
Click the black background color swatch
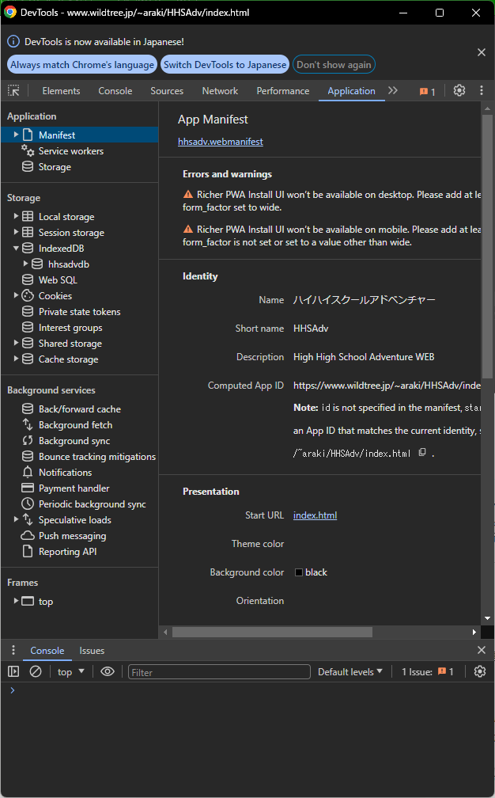point(299,572)
